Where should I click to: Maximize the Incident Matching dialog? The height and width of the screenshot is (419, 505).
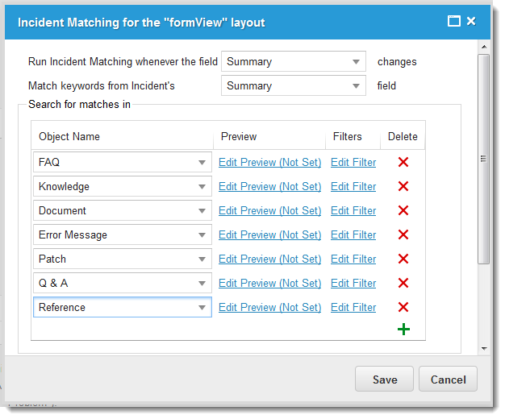tap(454, 21)
